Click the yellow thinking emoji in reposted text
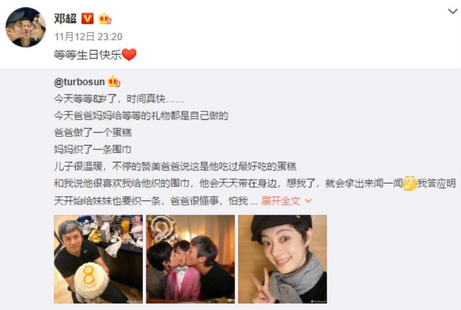The height and width of the screenshot is (310, 461). 410,184
